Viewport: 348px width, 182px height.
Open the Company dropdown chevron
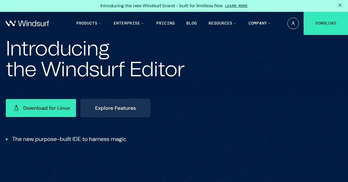tap(269, 23)
